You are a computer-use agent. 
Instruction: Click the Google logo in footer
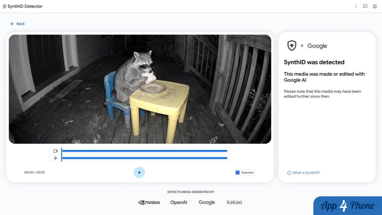(x=207, y=202)
